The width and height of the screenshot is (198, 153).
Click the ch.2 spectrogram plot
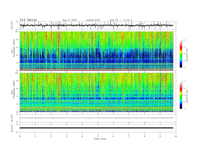(x=96, y=92)
